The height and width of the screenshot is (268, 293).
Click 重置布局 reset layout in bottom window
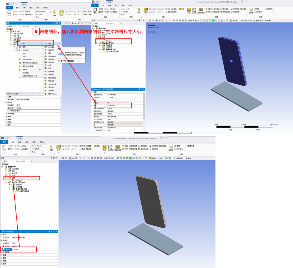tap(190, 146)
